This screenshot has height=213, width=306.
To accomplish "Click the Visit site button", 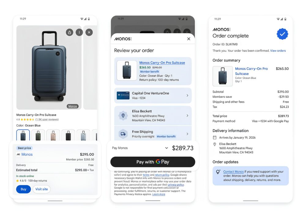I will [42, 189].
